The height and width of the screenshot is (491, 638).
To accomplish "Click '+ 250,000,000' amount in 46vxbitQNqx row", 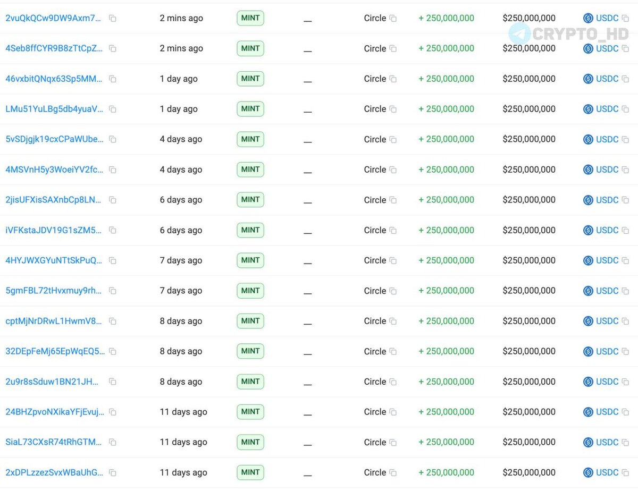I will pyautogui.click(x=446, y=79).
